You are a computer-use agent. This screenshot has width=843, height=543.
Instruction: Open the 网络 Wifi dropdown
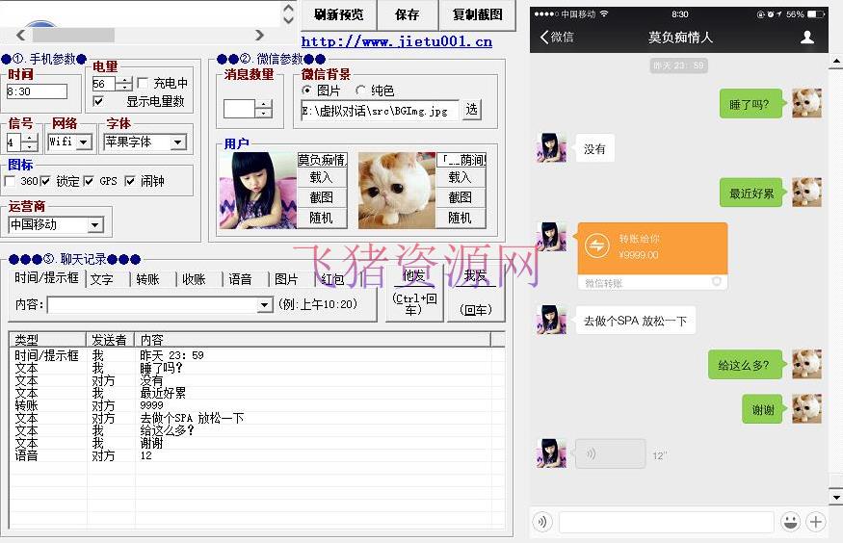[84, 142]
